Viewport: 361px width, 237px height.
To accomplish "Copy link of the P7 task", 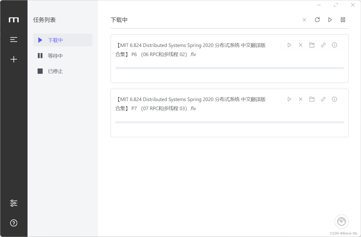I will 323,99.
